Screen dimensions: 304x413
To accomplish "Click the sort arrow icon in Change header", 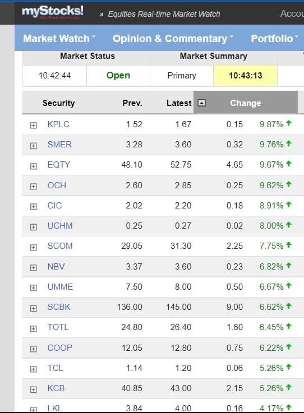I will click(201, 103).
